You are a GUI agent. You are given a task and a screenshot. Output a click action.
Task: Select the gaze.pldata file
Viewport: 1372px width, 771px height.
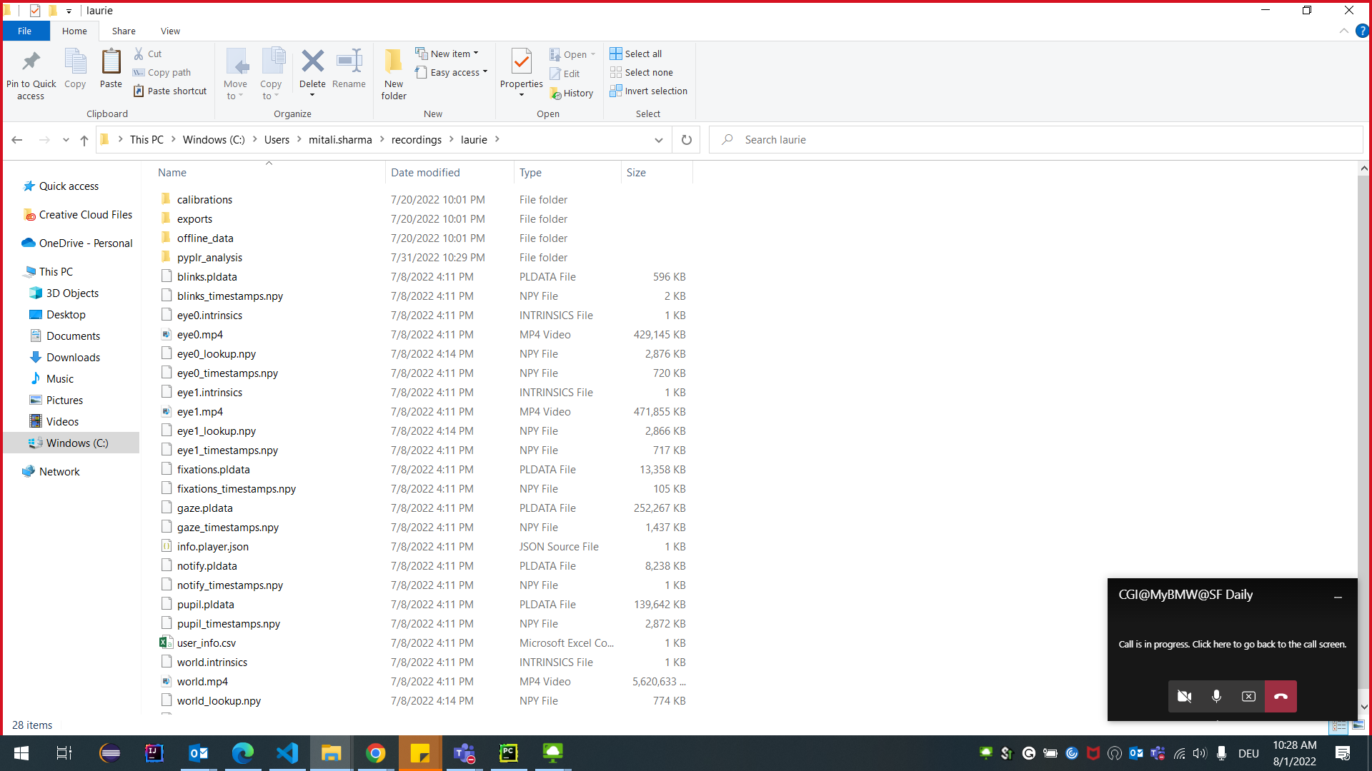[x=204, y=508]
